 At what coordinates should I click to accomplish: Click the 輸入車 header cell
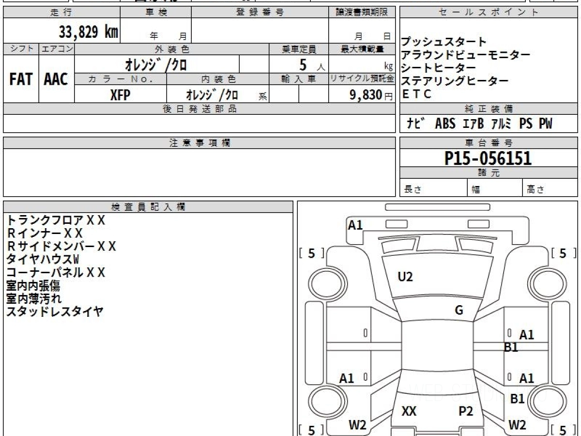[299, 79]
